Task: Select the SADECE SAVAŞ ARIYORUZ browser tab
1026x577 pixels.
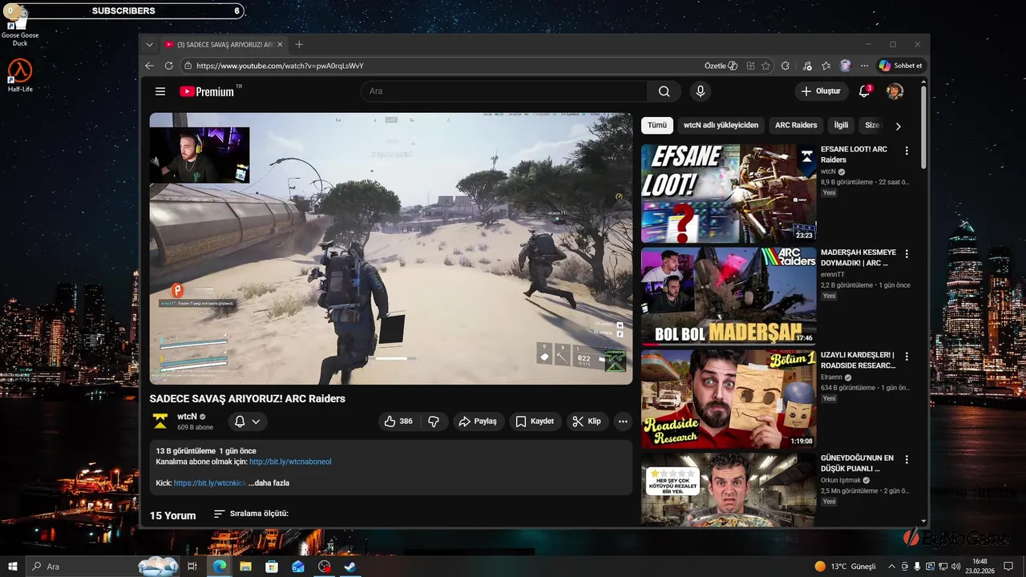Action: click(x=223, y=45)
